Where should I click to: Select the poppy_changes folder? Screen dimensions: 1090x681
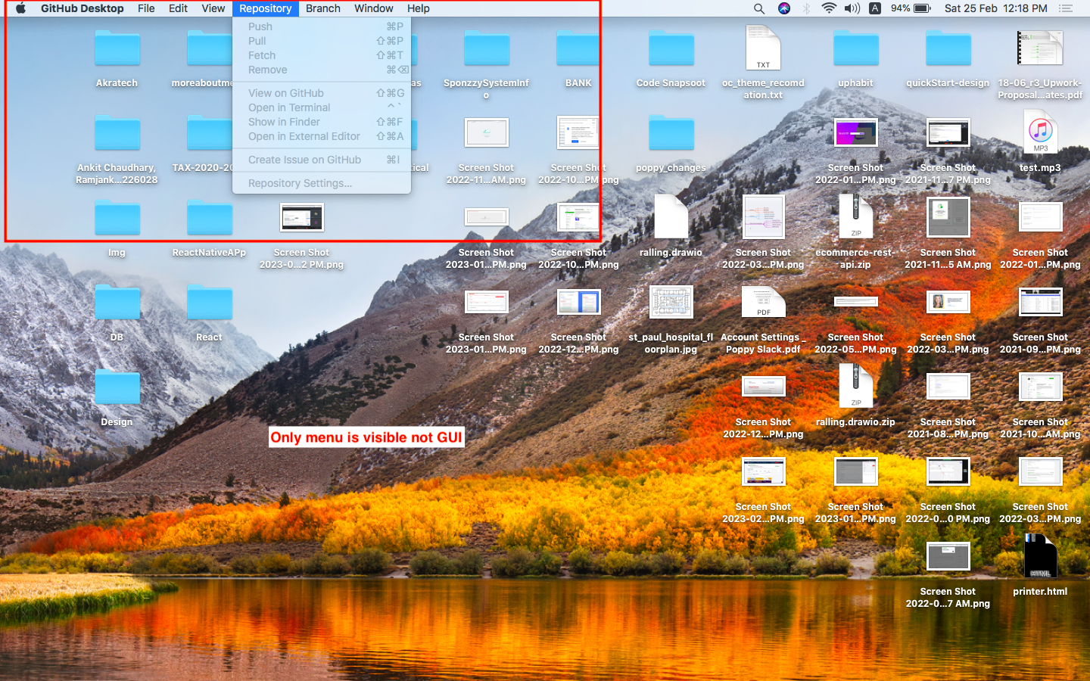tap(671, 133)
